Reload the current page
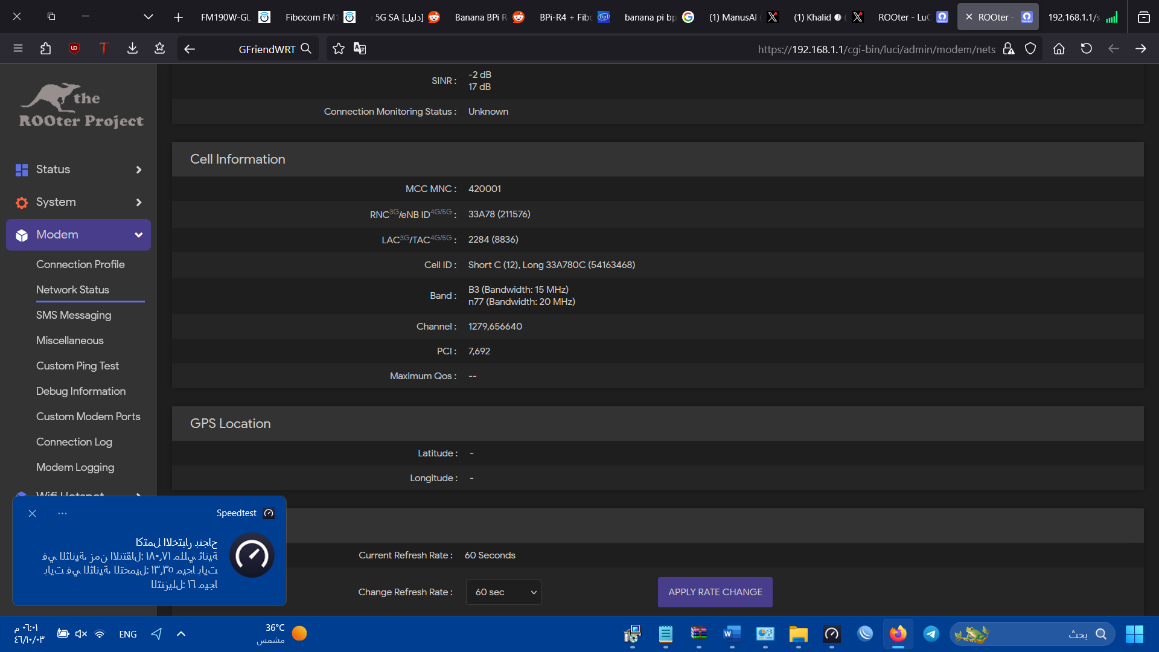Image resolution: width=1159 pixels, height=652 pixels. [x=1087, y=48]
